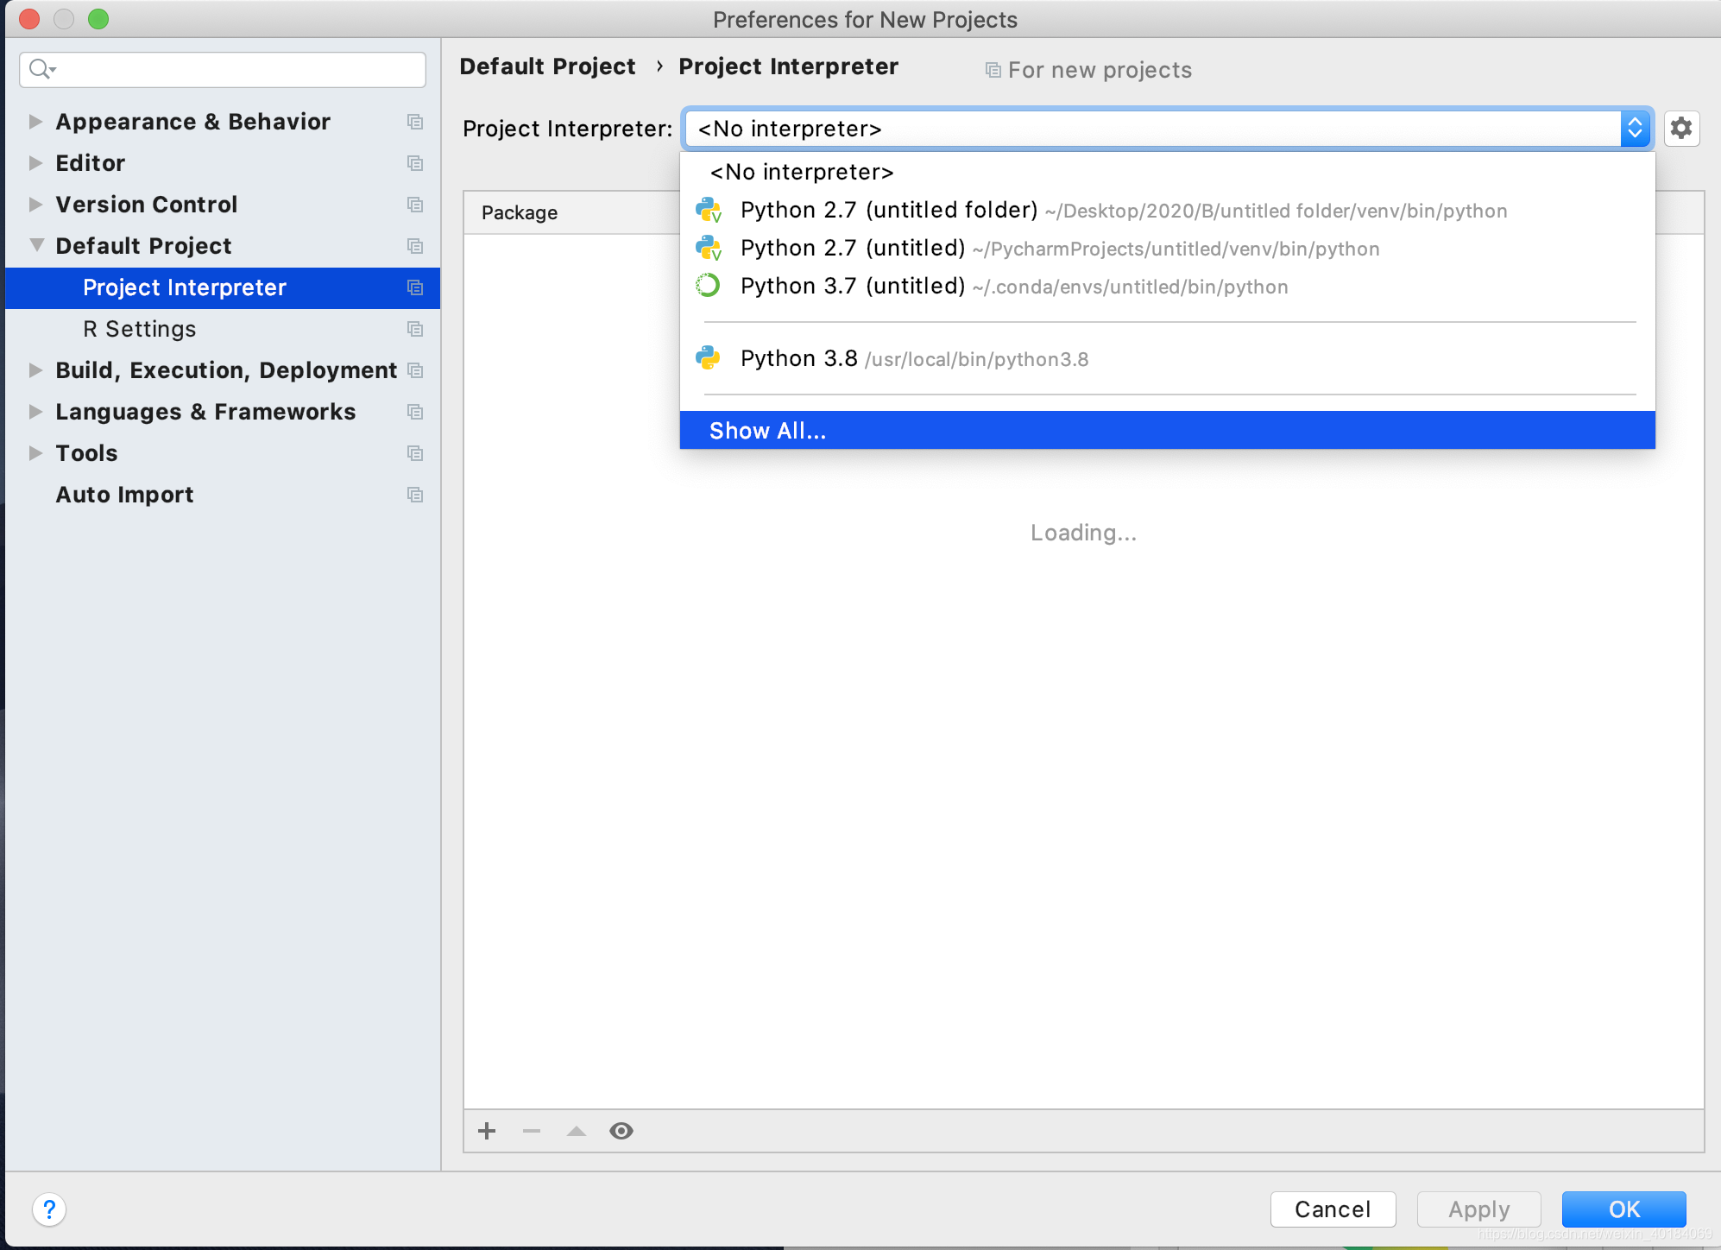Click the Cancel button
Viewport: 1721px width, 1250px height.
point(1333,1209)
